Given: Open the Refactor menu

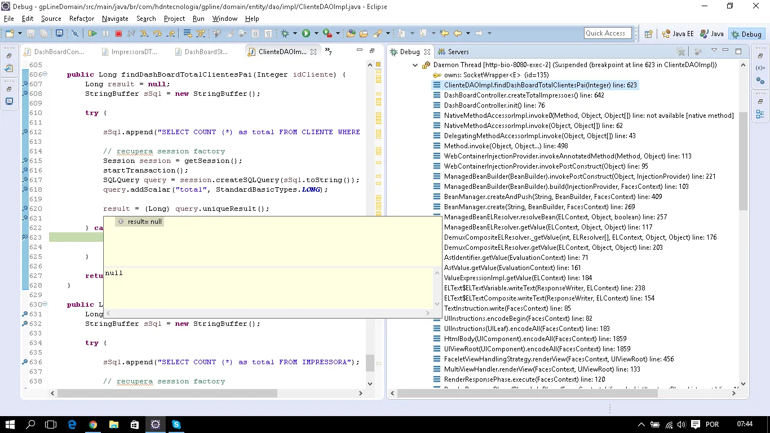Looking at the screenshot, I should point(81,19).
